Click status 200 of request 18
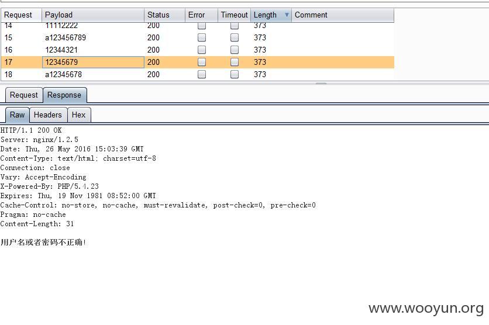489x325 pixels. (x=153, y=74)
